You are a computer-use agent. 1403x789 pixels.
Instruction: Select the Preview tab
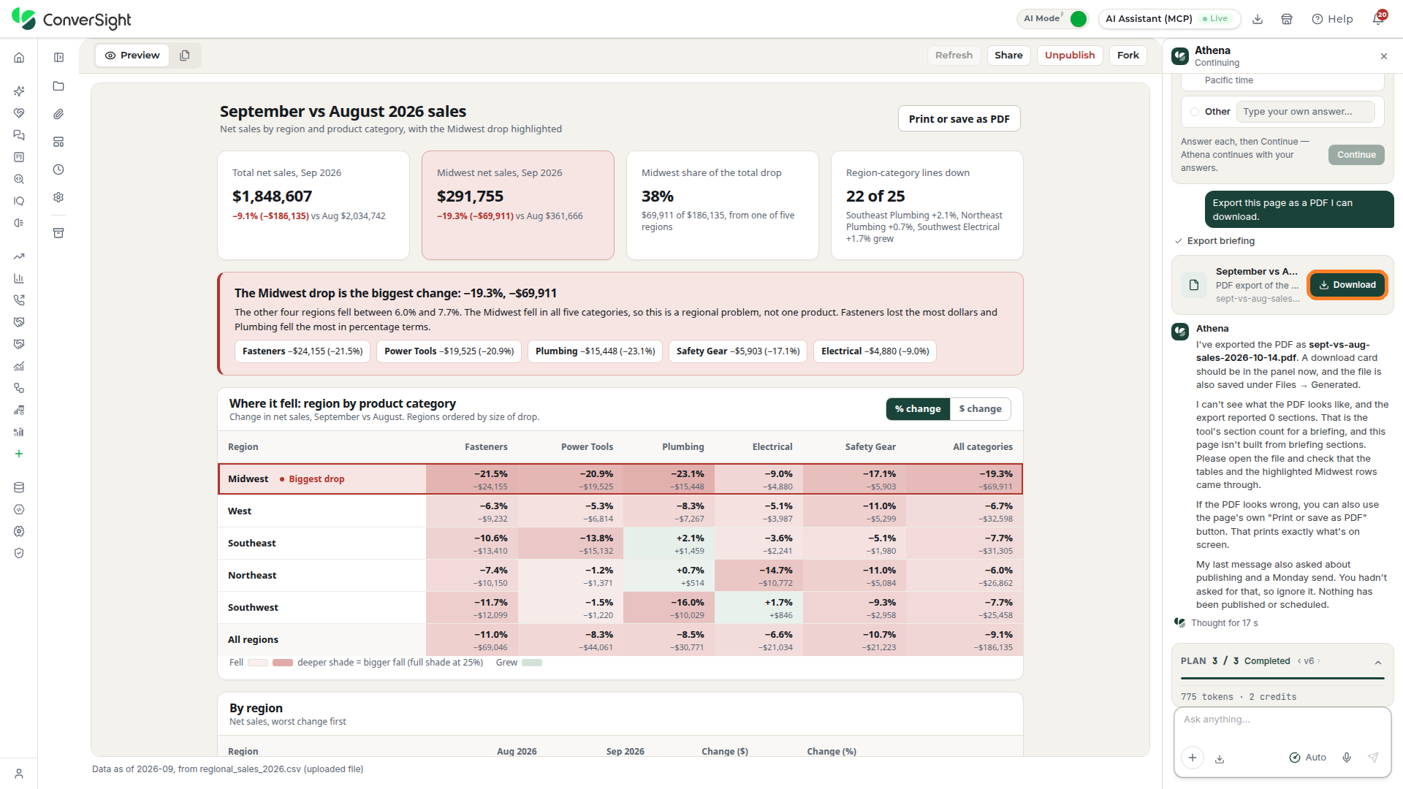tap(132, 56)
